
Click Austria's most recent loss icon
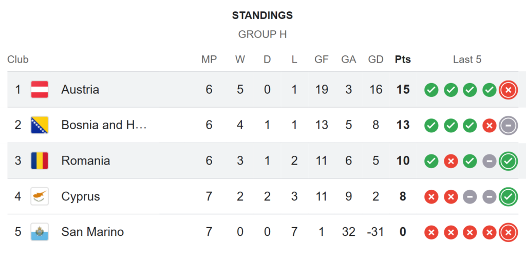508,90
